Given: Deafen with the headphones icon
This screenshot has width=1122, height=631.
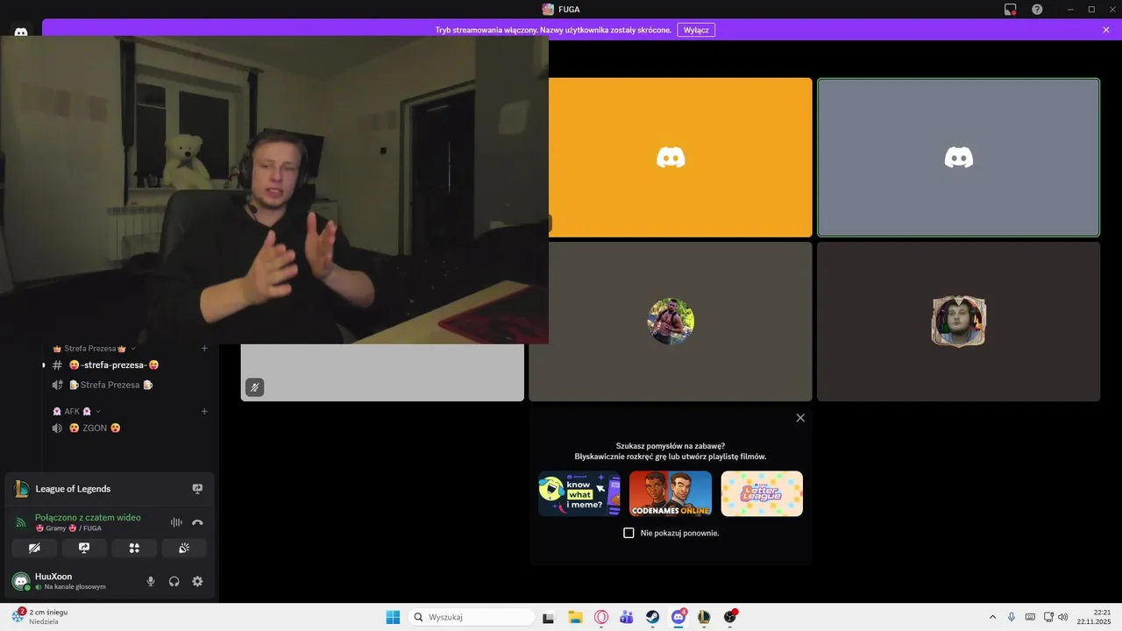Looking at the screenshot, I should click(174, 581).
